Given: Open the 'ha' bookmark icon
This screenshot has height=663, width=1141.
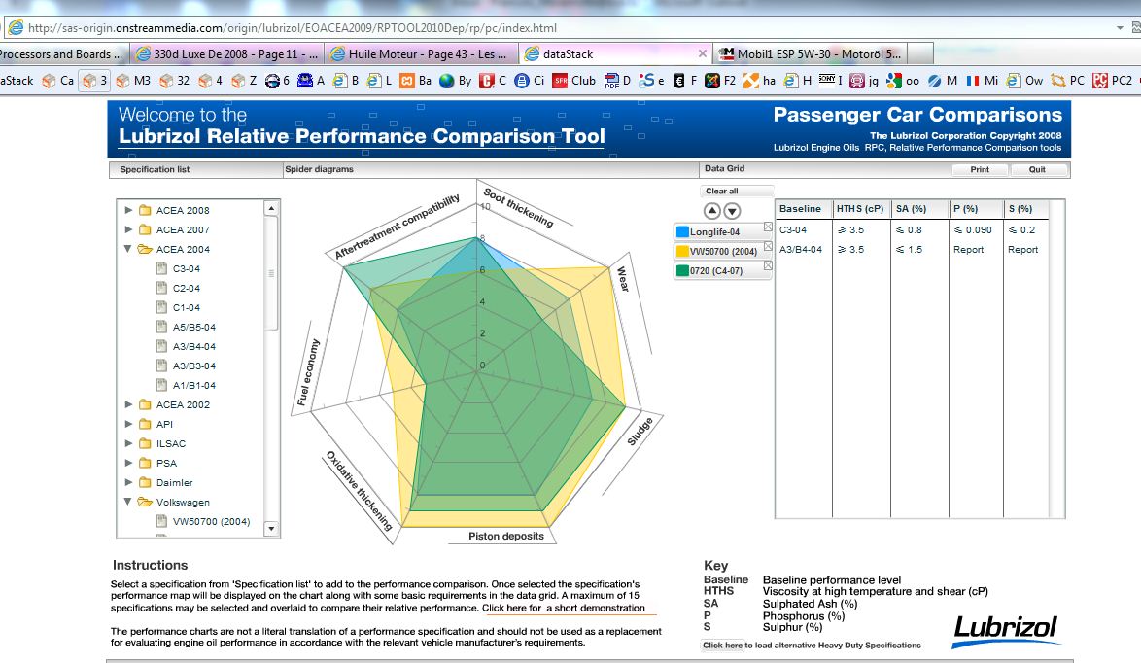Looking at the screenshot, I should tap(751, 81).
